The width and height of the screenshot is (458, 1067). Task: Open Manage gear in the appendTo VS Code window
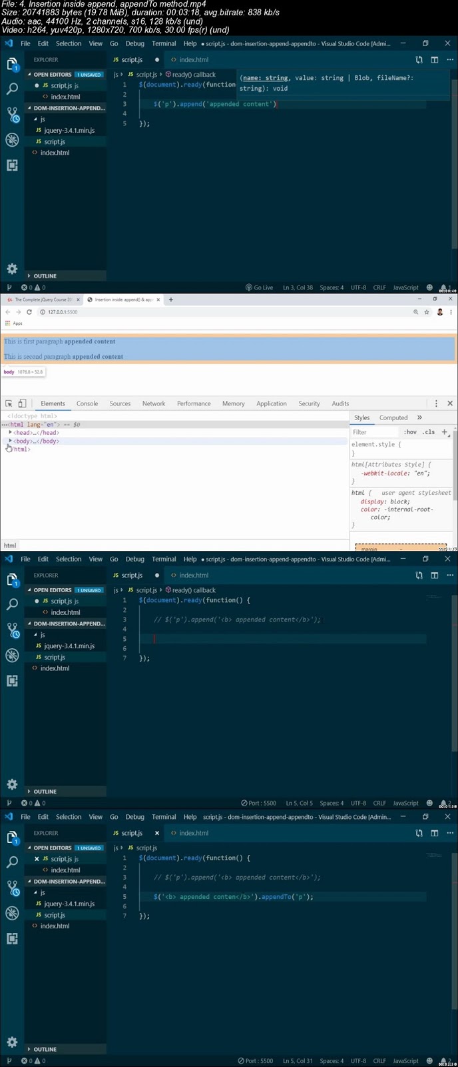(x=12, y=1042)
